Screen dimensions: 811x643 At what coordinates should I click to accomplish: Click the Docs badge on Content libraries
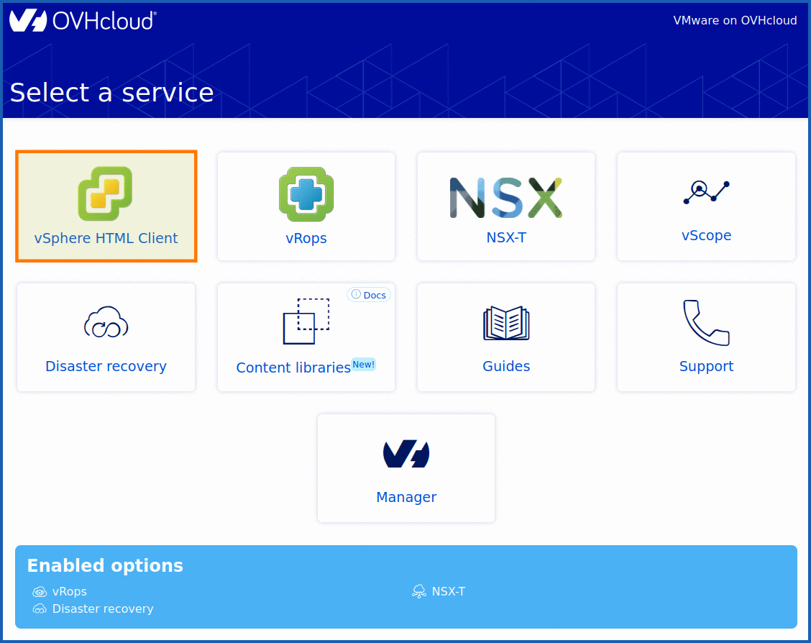coord(369,294)
